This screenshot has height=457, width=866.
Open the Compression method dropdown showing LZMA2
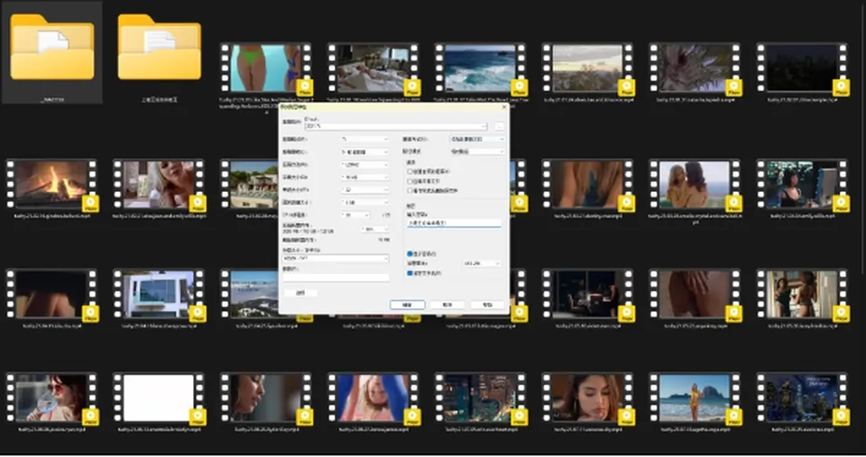click(364, 164)
